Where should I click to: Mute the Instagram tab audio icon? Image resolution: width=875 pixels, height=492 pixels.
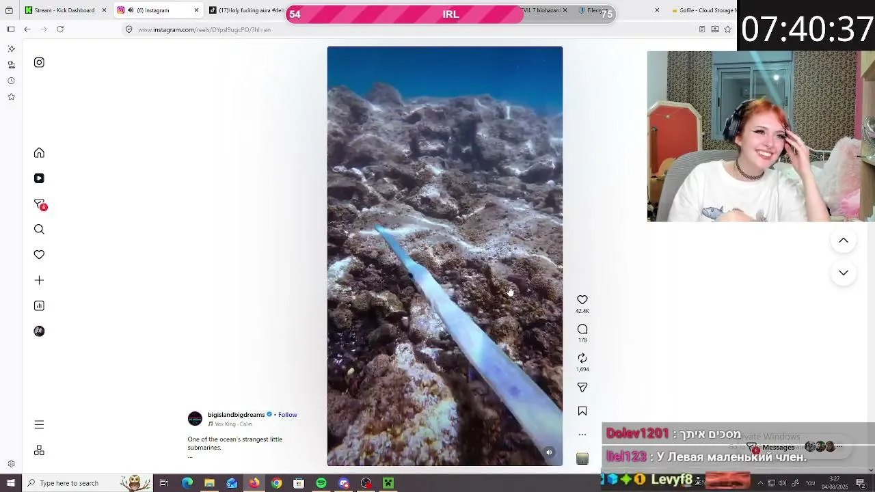coord(131,10)
